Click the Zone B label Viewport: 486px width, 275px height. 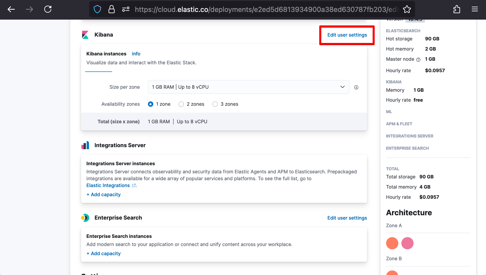coord(394,259)
